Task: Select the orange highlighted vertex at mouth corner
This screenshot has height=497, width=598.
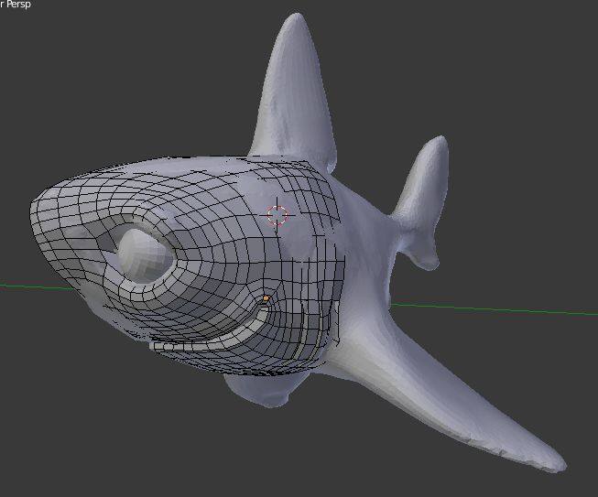Action: (x=266, y=298)
